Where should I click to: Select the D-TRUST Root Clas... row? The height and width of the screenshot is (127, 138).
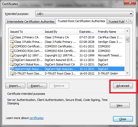66,73
